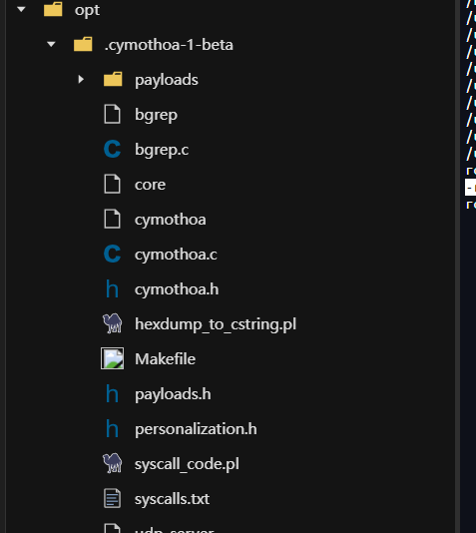This screenshot has width=476, height=533.
Task: Click the C icon beside cymothoa.c
Action: tap(112, 254)
